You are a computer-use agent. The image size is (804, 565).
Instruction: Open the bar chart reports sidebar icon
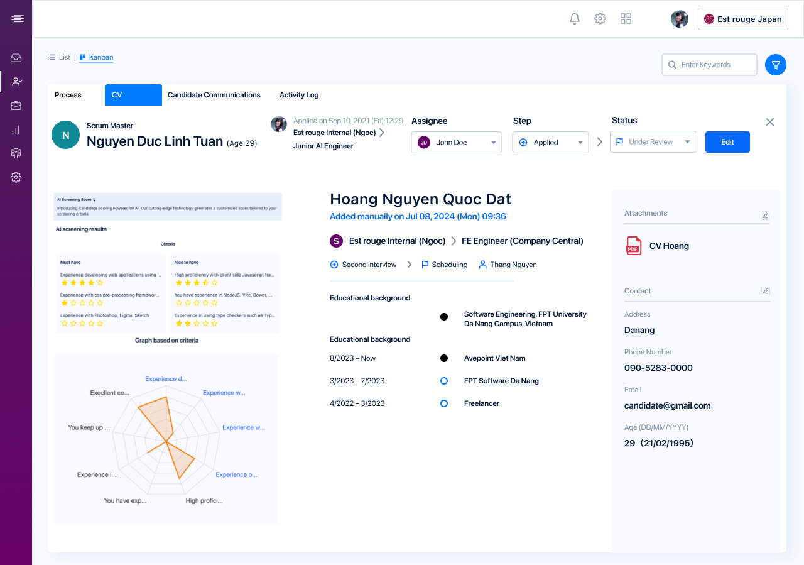point(16,129)
